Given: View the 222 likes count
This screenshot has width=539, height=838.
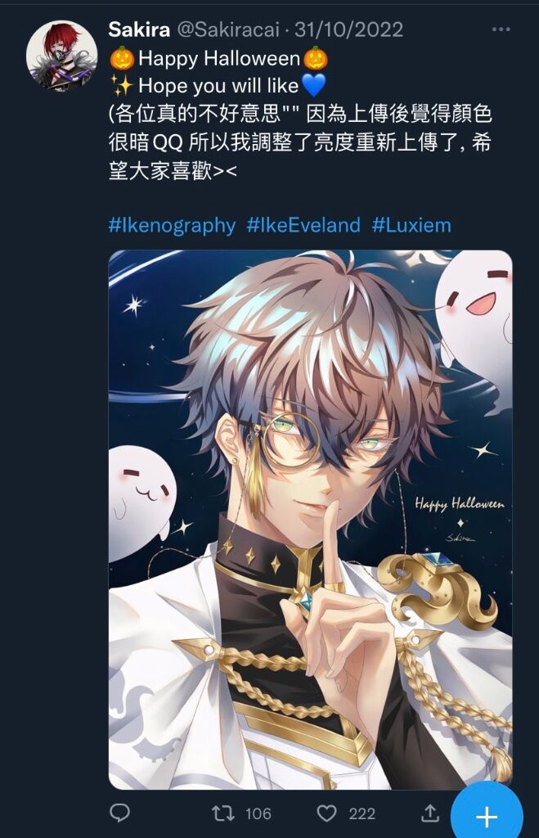Looking at the screenshot, I should pos(362,814).
